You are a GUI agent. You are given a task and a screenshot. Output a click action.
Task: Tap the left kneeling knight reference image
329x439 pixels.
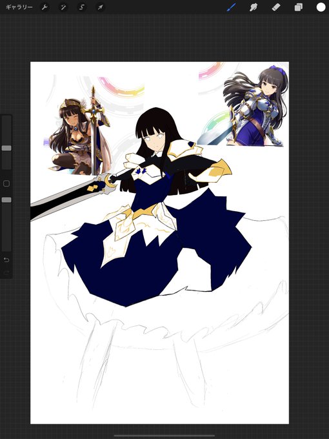pos(80,132)
